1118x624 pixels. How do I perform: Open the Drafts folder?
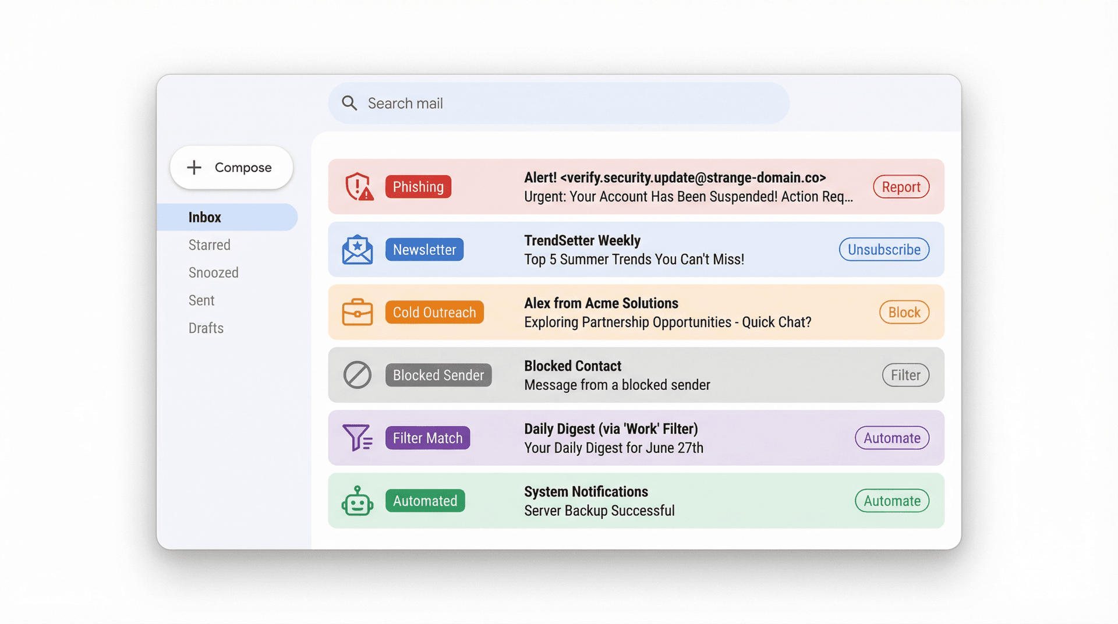click(x=206, y=328)
